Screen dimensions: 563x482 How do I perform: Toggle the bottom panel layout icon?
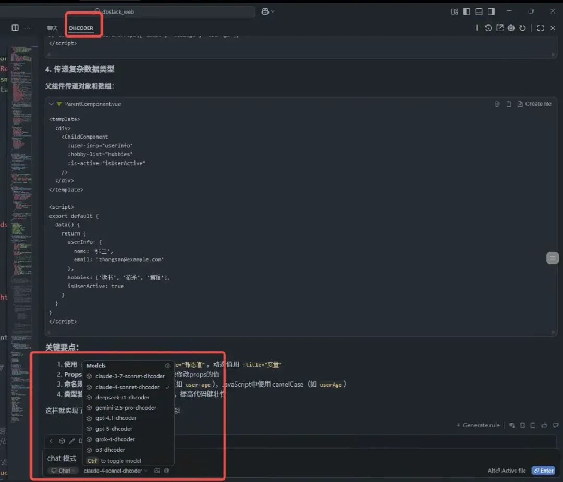tap(479, 11)
